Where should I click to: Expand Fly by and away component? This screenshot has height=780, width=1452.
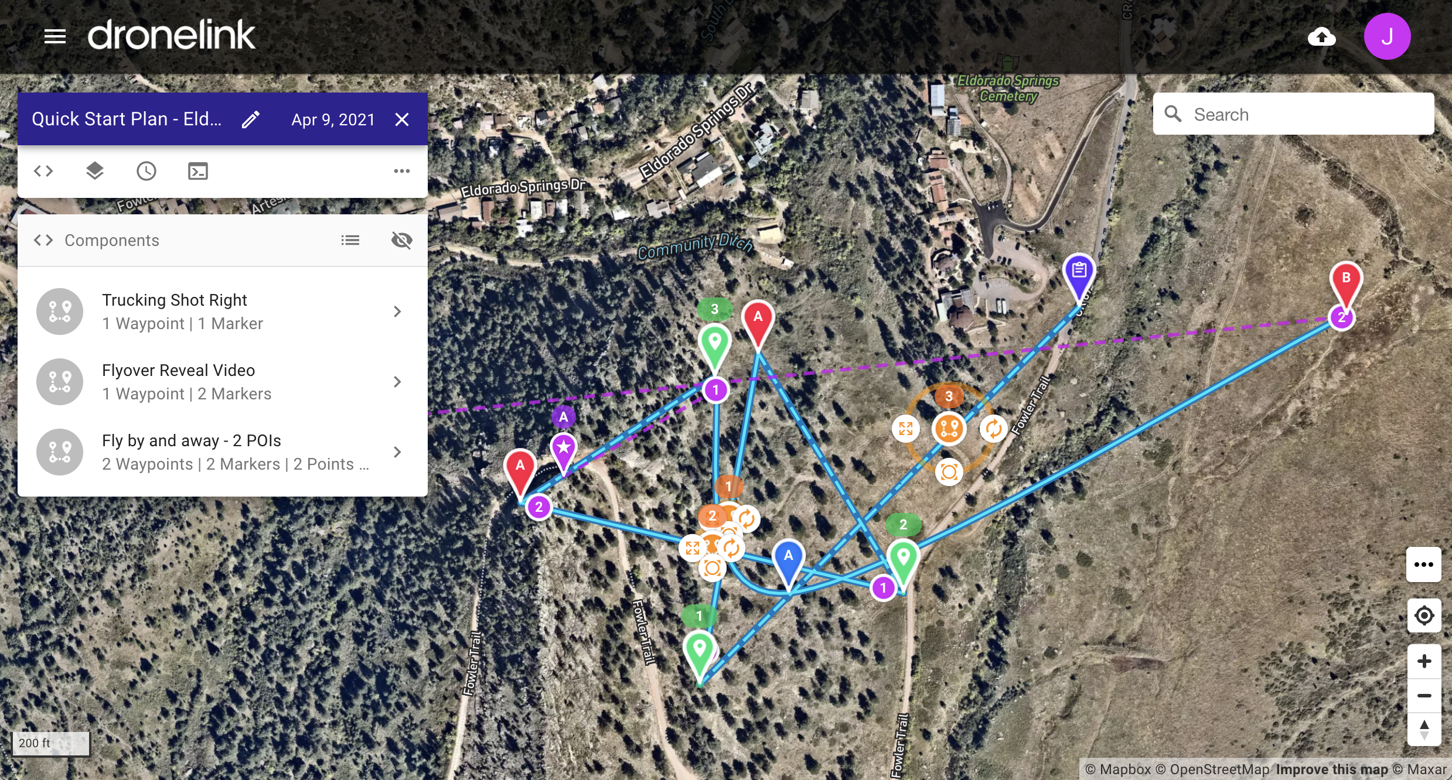point(223,452)
